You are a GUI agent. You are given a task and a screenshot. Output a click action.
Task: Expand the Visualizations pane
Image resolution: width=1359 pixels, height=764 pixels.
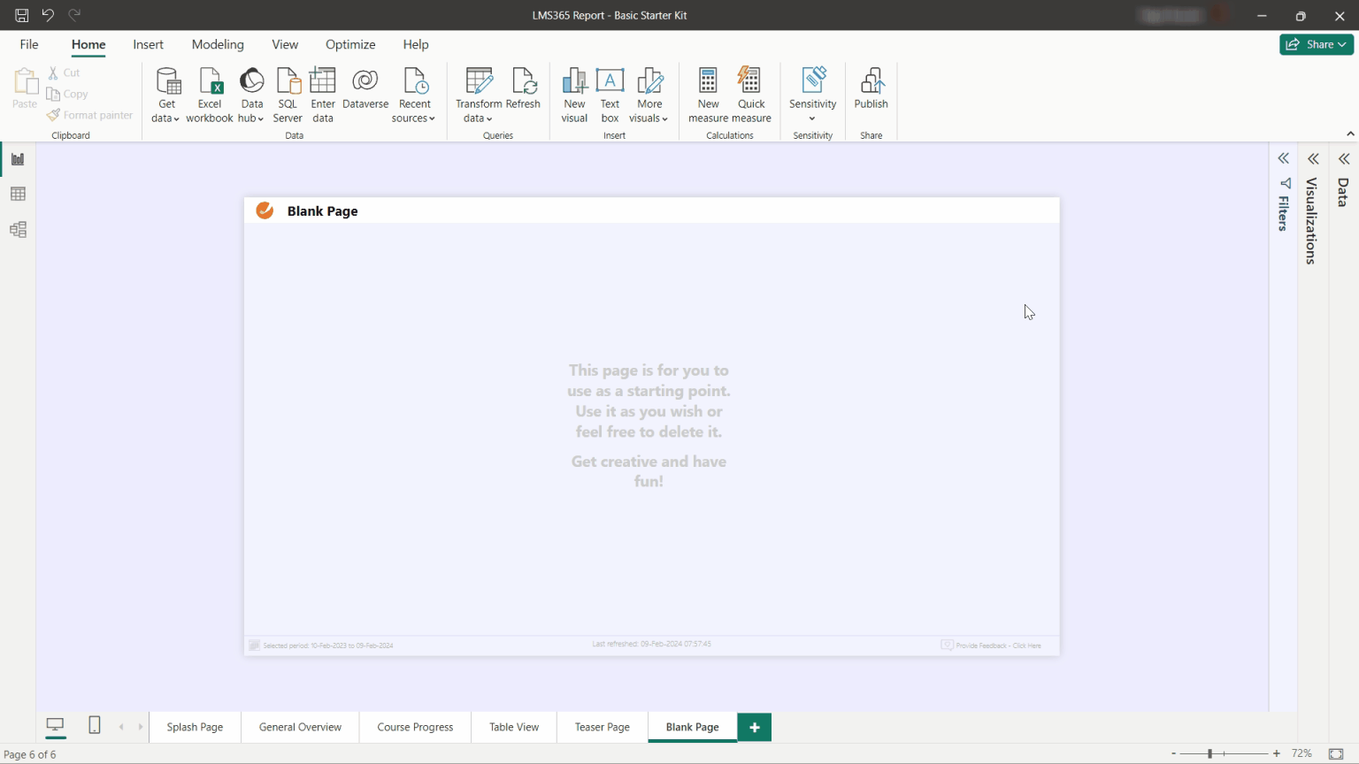coord(1313,159)
